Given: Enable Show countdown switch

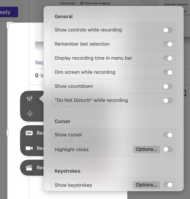Looking at the screenshot, I should 168,87.
